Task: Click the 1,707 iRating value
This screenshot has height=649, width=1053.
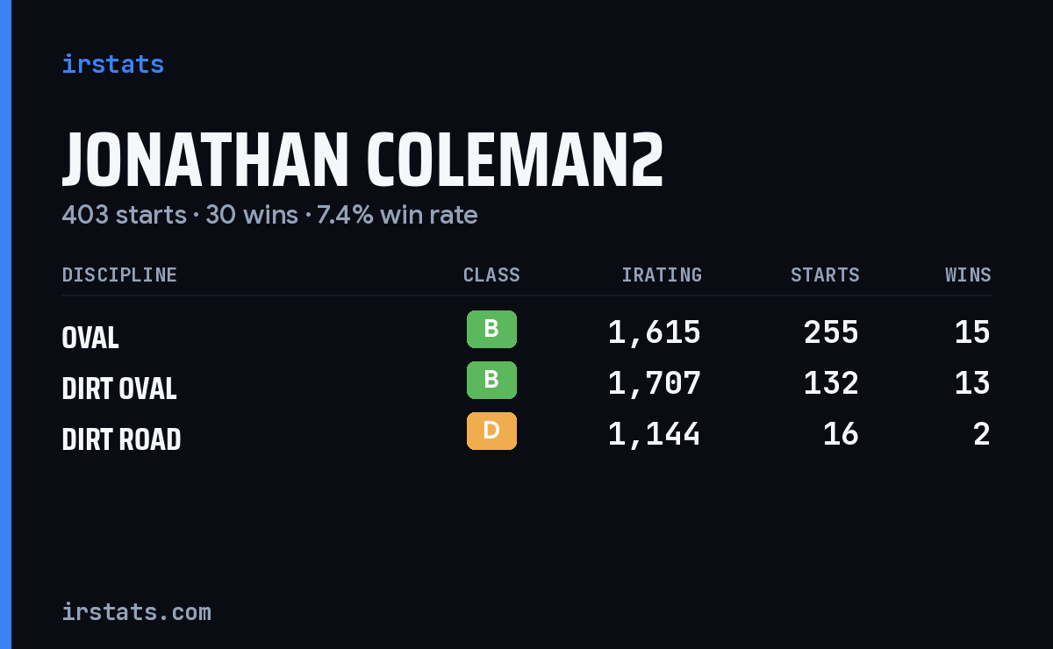Action: [655, 383]
